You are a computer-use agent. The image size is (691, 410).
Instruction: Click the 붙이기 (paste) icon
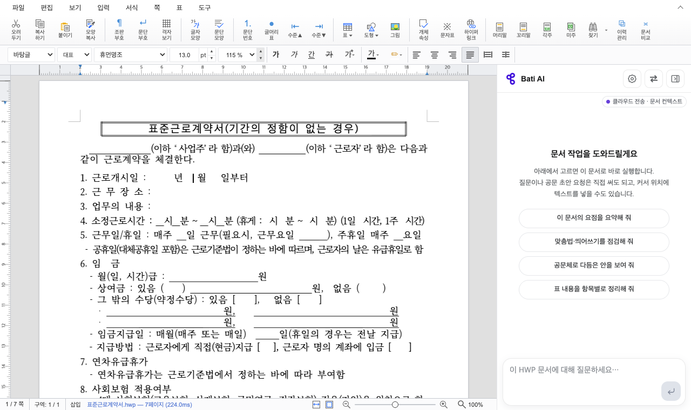(65, 30)
